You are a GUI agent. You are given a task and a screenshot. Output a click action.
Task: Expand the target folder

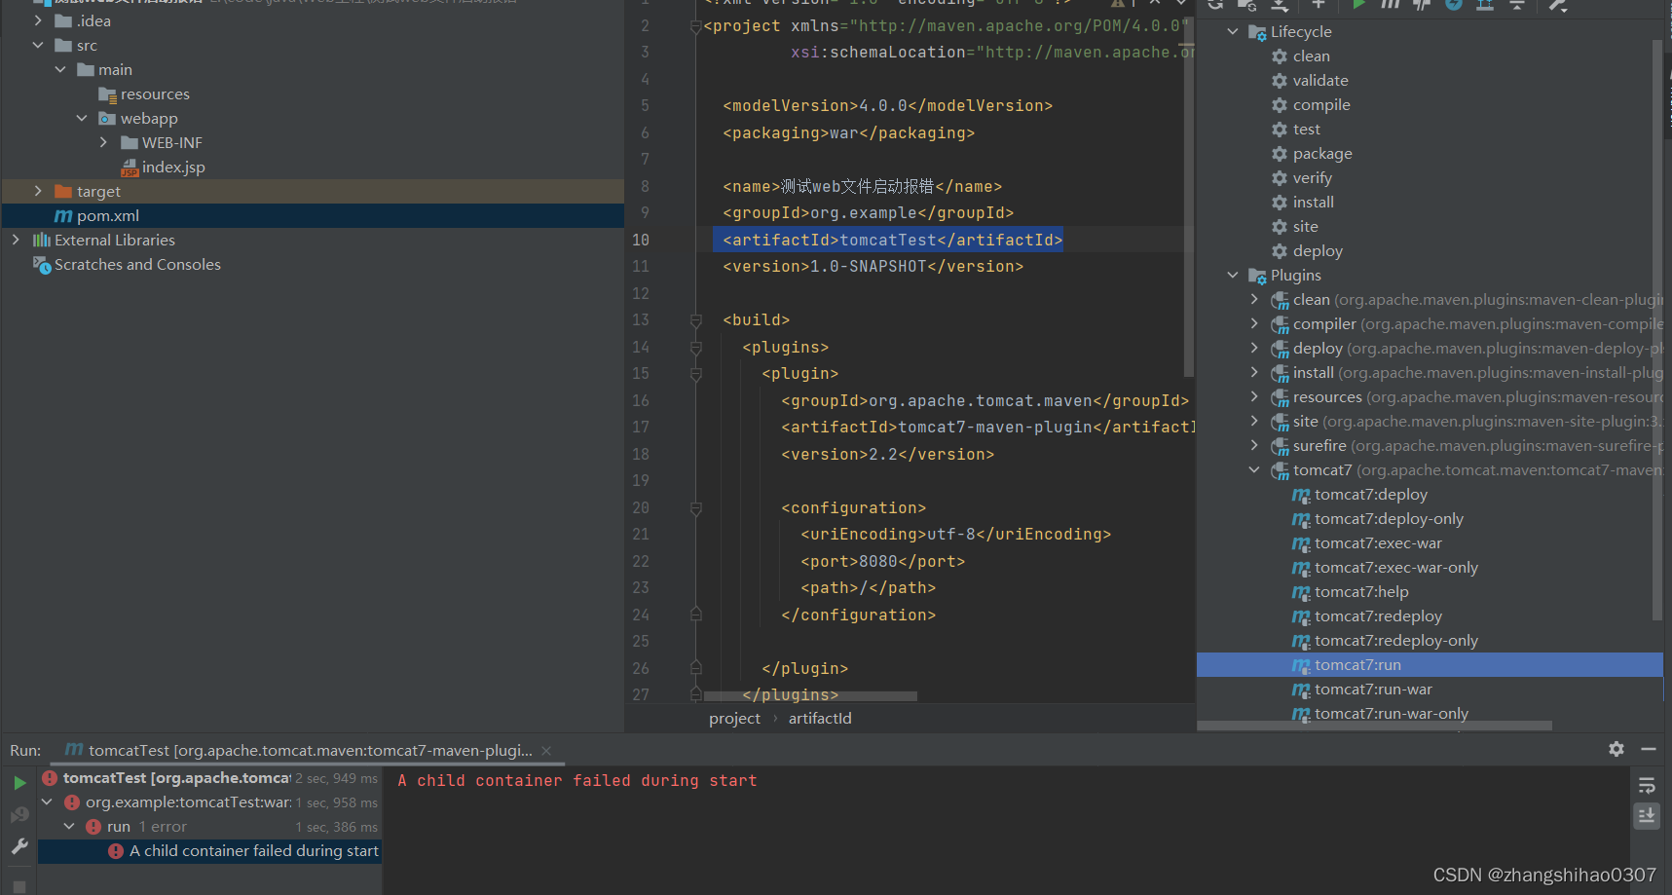(x=38, y=192)
